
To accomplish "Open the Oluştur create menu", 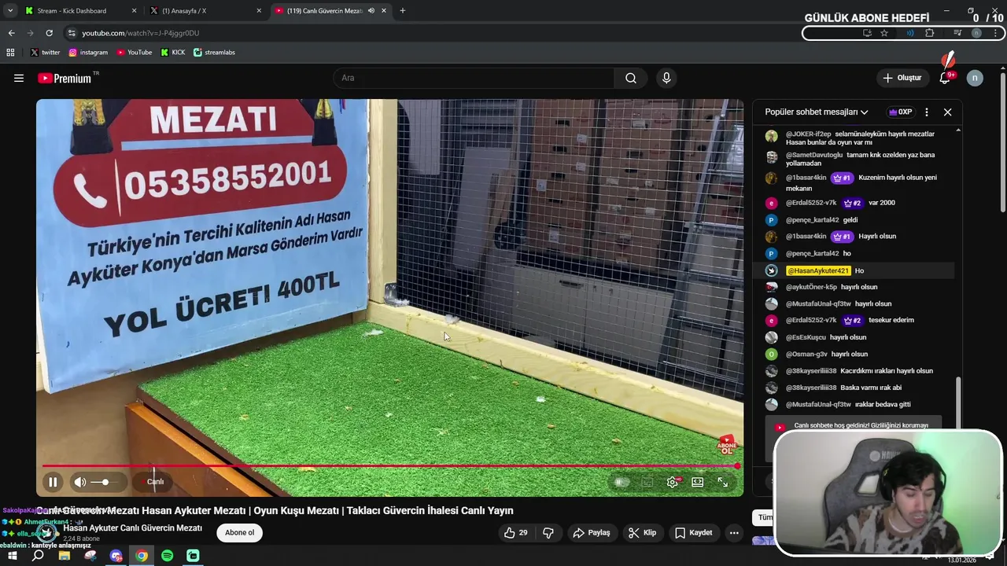I will coord(902,78).
